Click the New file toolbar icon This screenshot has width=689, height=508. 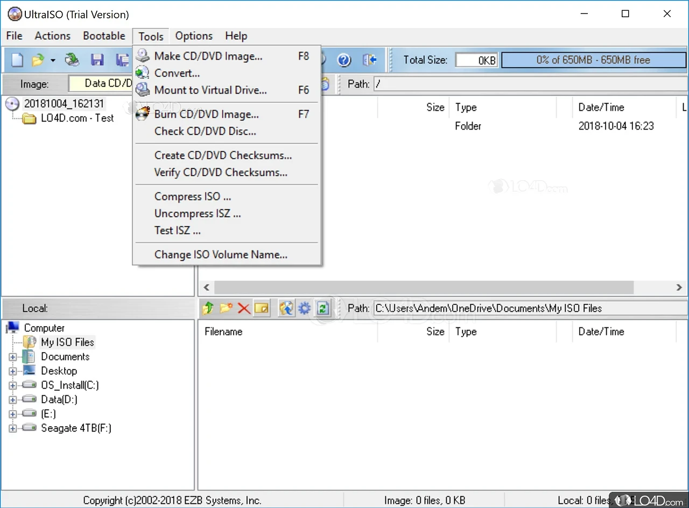(17, 60)
